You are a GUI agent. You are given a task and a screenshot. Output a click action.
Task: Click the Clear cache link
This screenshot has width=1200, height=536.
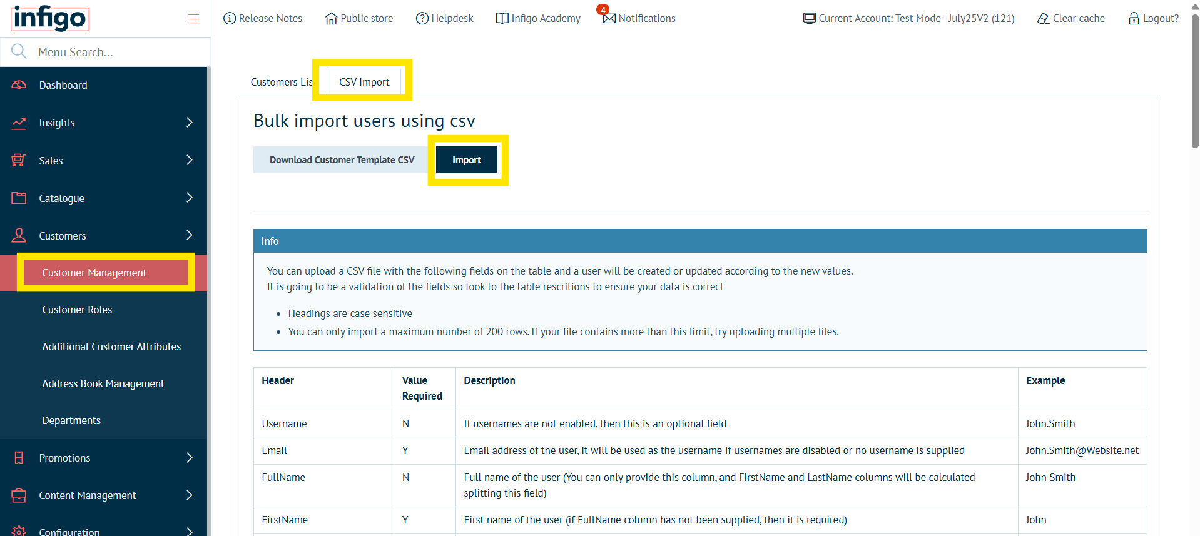tap(1071, 18)
